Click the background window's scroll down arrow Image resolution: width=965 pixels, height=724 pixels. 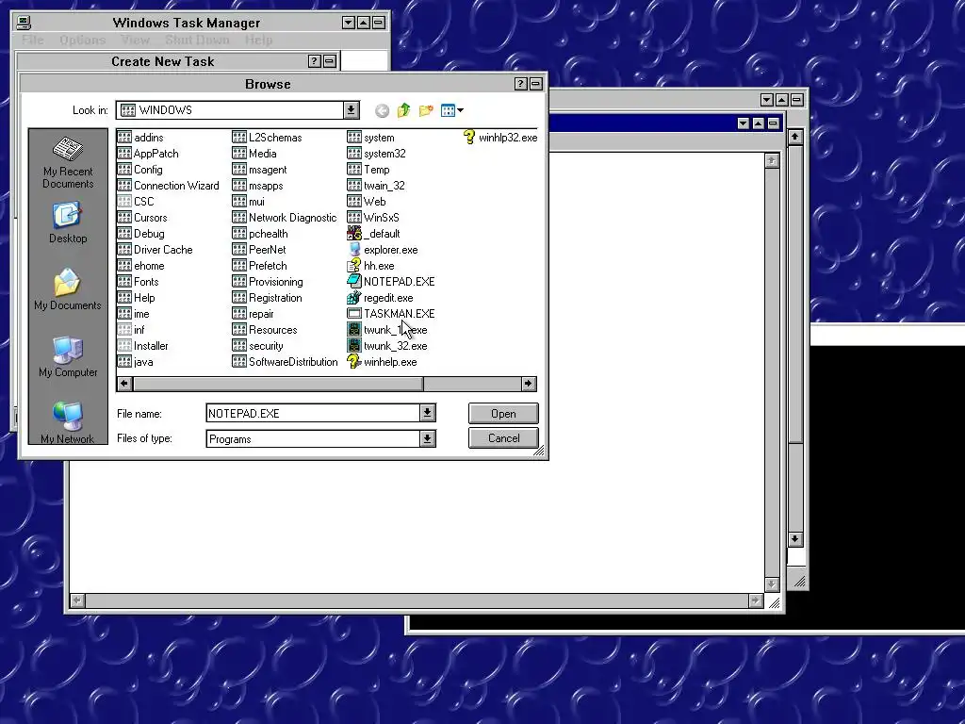coord(795,538)
